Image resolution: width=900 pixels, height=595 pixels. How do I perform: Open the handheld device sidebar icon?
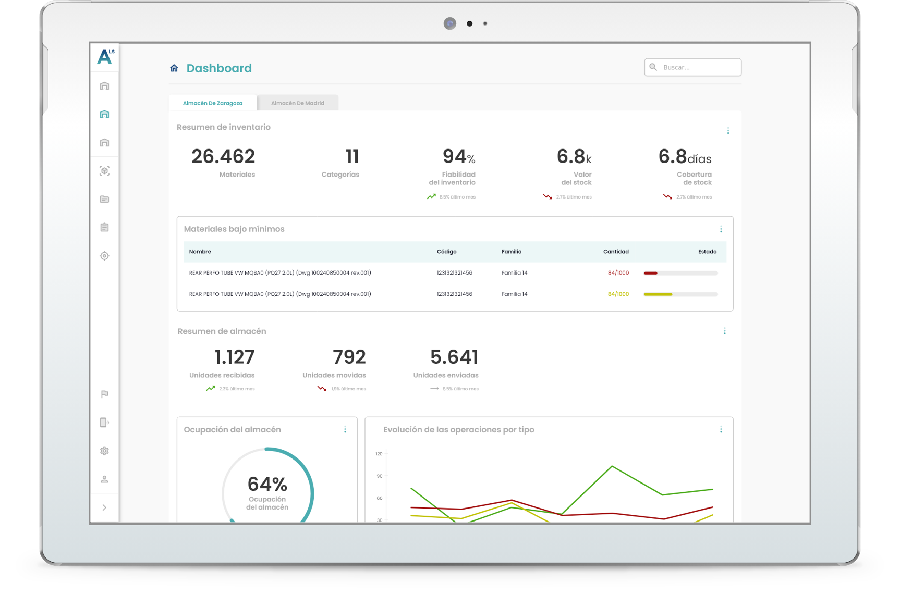104,422
